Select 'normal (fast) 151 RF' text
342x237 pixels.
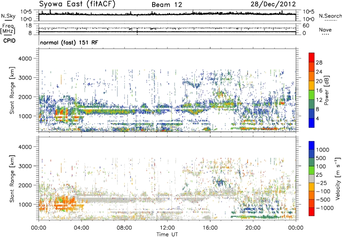[69, 42]
